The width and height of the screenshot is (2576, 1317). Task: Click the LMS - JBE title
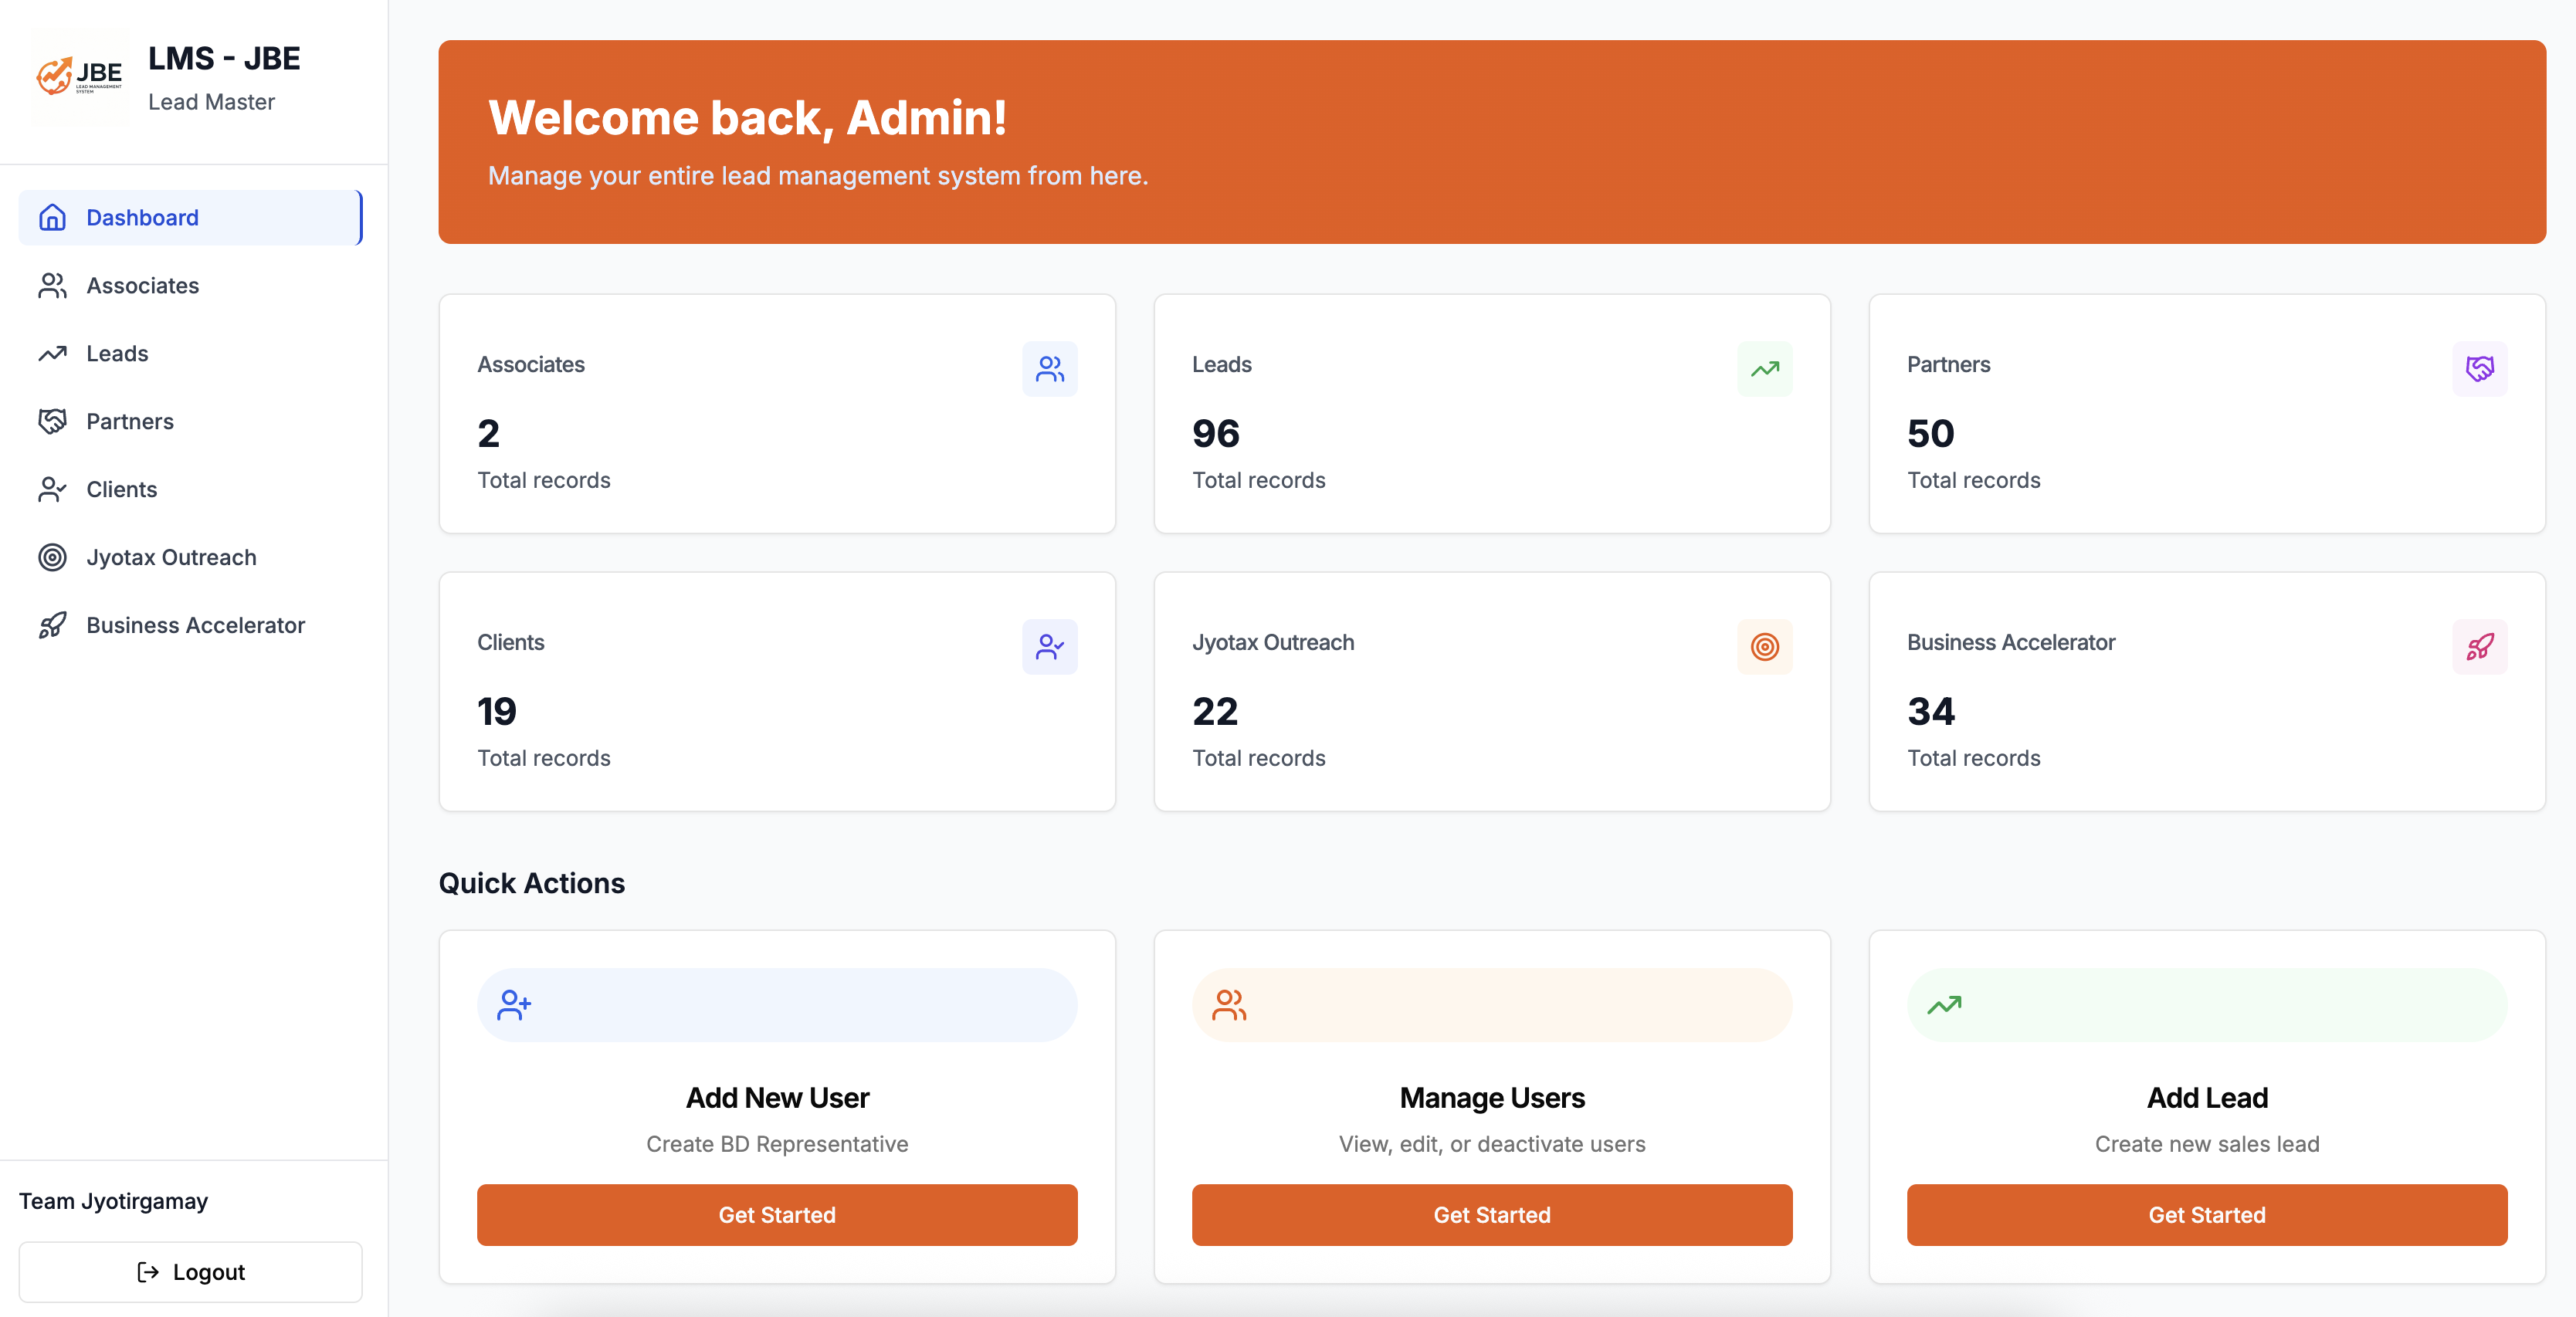[x=224, y=58]
